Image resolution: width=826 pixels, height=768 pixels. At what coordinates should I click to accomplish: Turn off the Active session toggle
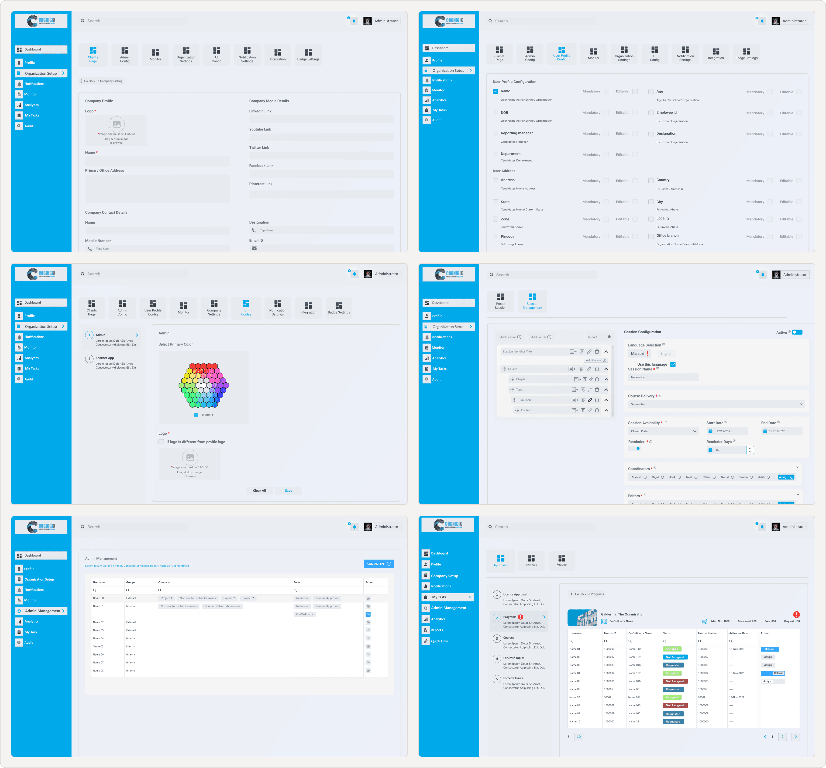pyautogui.click(x=797, y=332)
